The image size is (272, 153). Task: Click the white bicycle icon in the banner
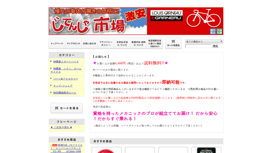(204, 18)
